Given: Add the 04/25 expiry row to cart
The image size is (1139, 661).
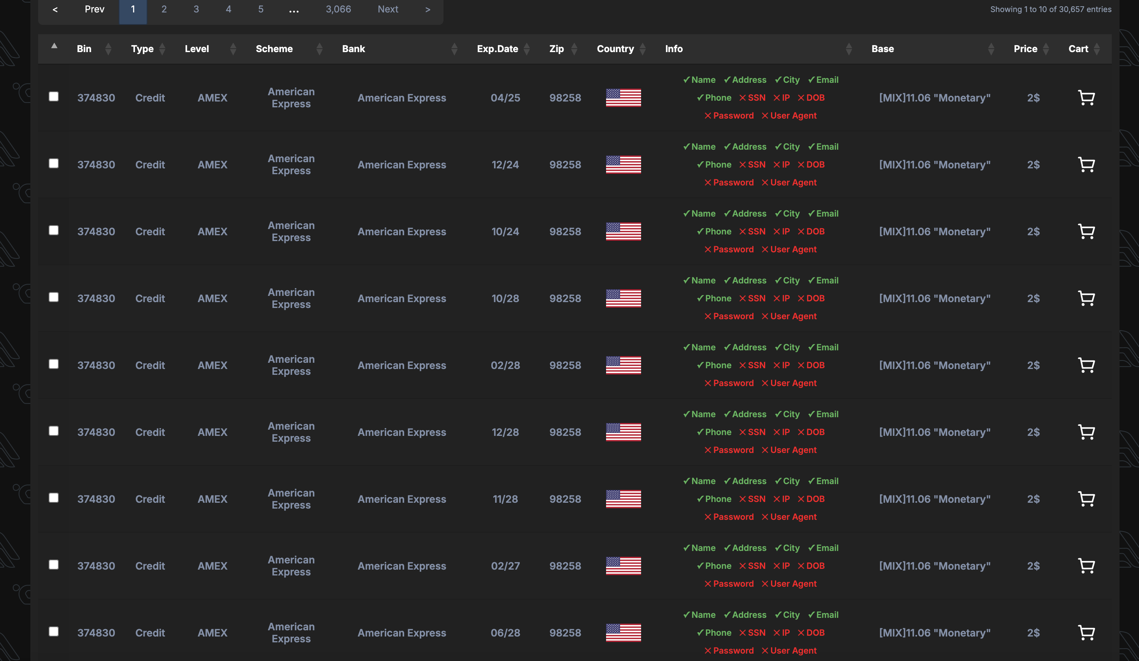Looking at the screenshot, I should 1086,98.
